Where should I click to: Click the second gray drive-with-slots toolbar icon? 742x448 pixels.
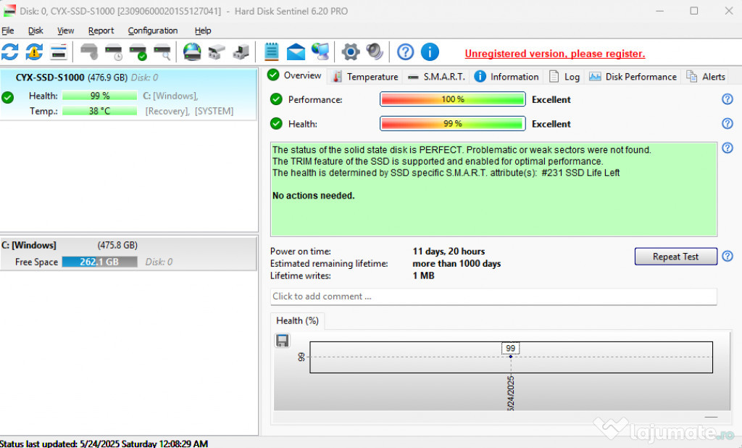(x=241, y=51)
